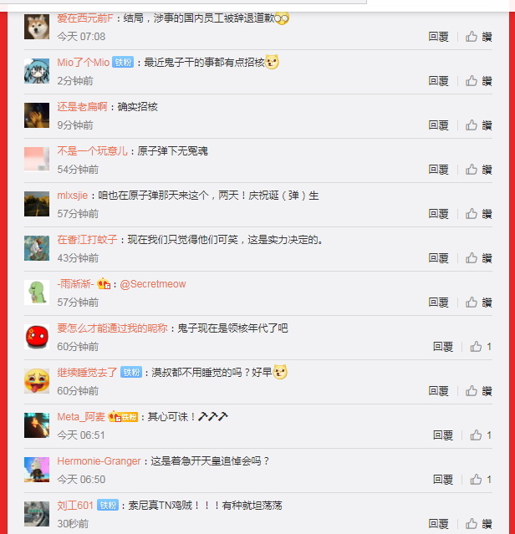The height and width of the screenshot is (534, 515).
Task: Open the emoji face avatar of 继续睡觉去了
Action: pyautogui.click(x=37, y=381)
